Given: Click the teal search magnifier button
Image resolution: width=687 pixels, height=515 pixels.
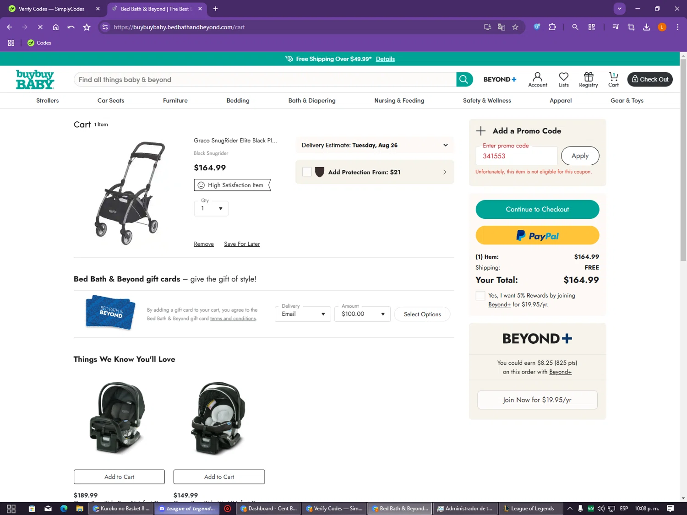Looking at the screenshot, I should [x=464, y=79].
